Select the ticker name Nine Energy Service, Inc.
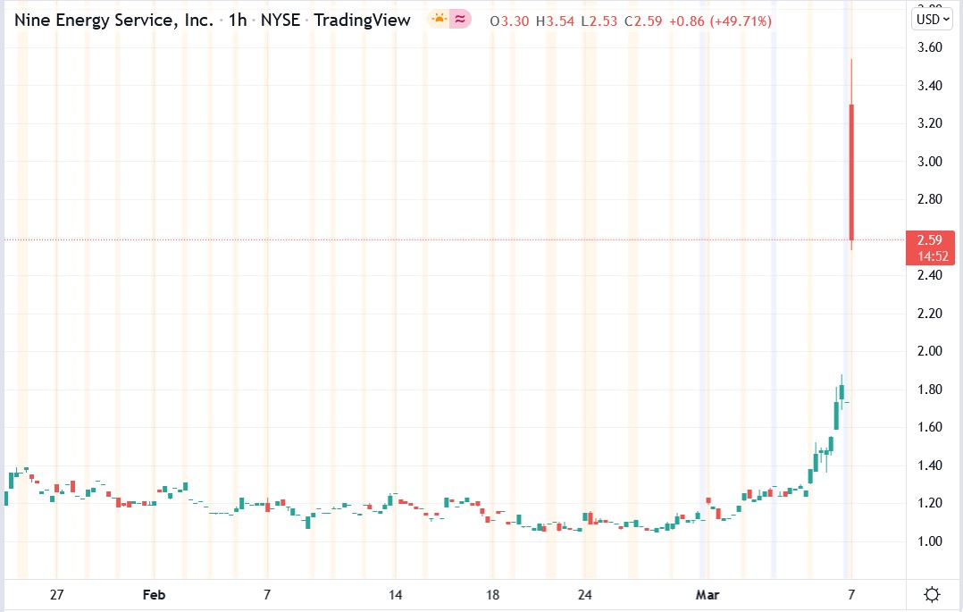This screenshot has width=963, height=612. (115, 19)
